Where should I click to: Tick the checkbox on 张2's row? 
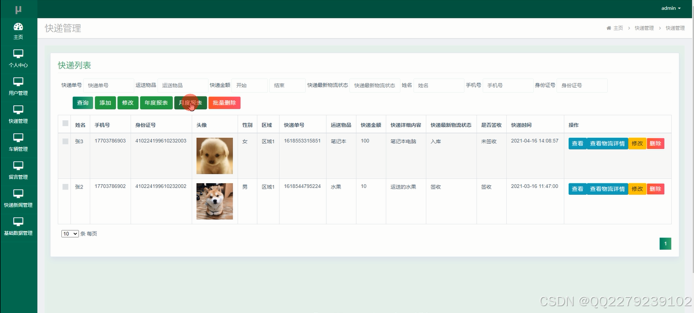point(66,186)
